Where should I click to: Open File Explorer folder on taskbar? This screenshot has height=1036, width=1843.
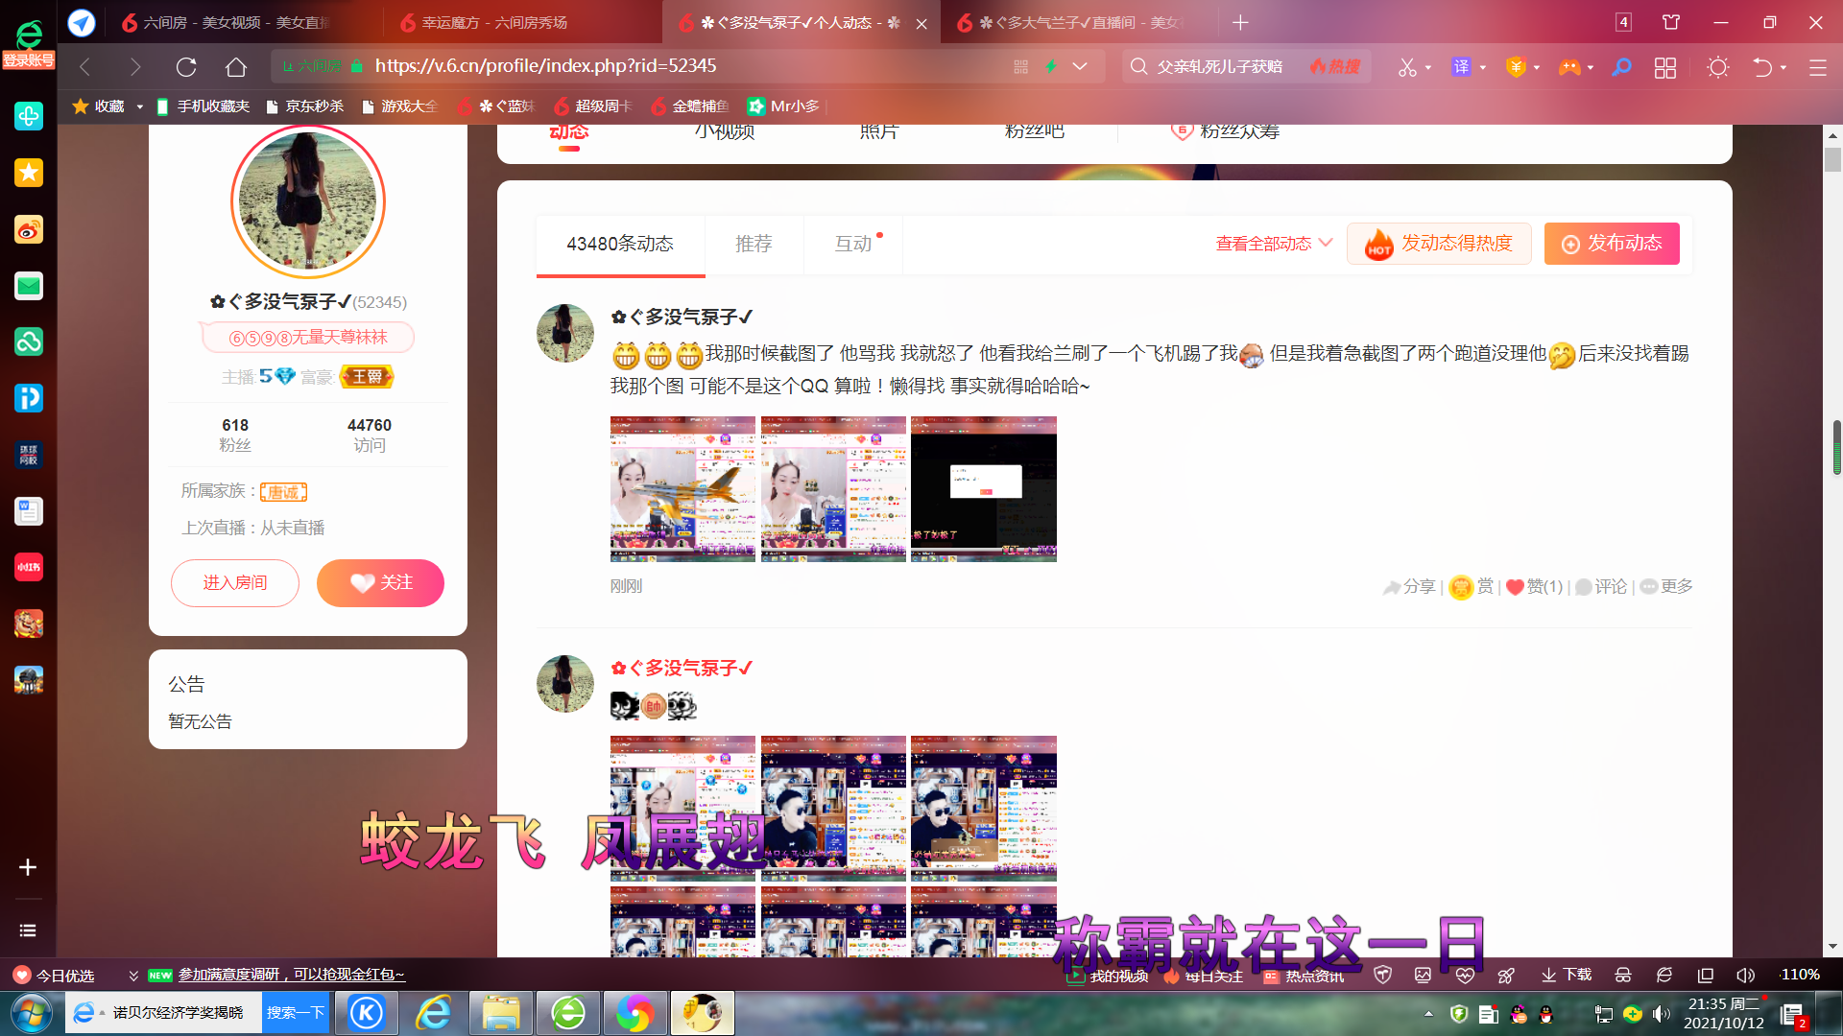(501, 1013)
